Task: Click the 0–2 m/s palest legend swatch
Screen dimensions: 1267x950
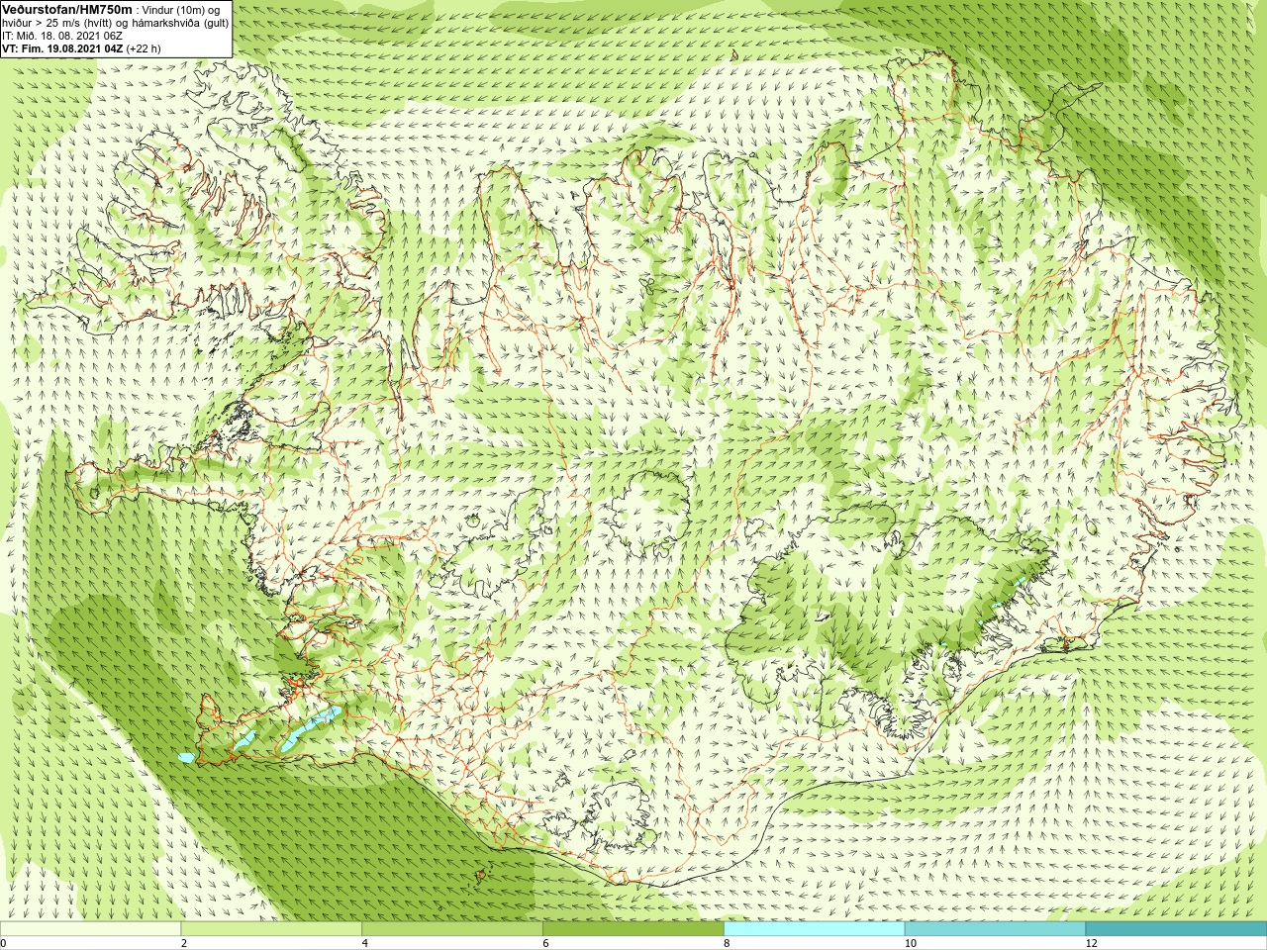Action: click(91, 929)
